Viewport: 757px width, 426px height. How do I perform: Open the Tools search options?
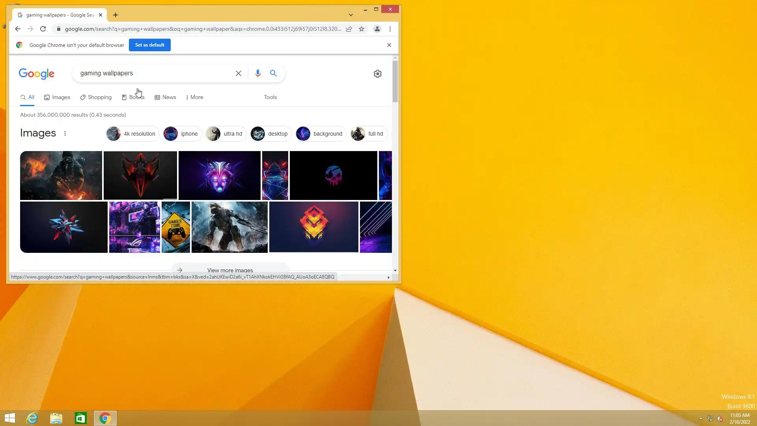[270, 97]
